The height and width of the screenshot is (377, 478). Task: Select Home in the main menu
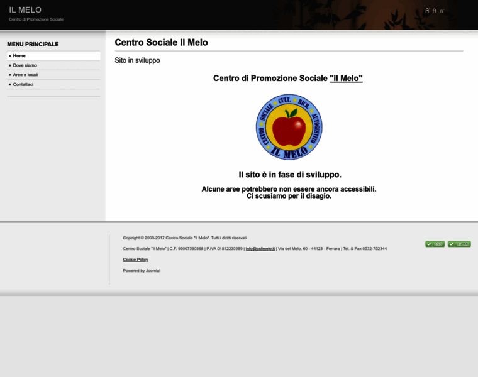coord(53,56)
